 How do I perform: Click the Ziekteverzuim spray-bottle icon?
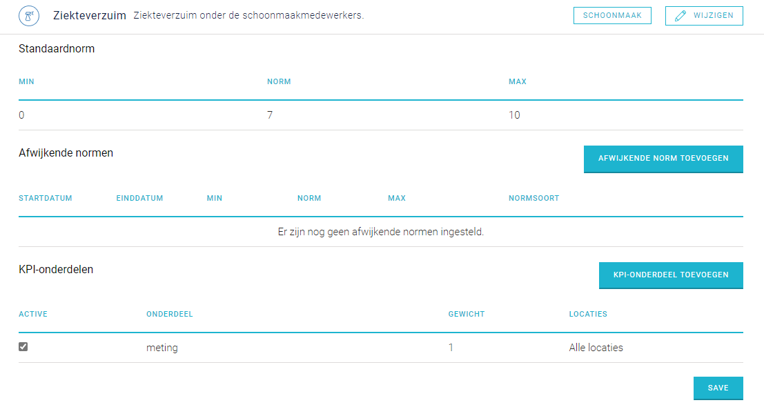tap(29, 16)
